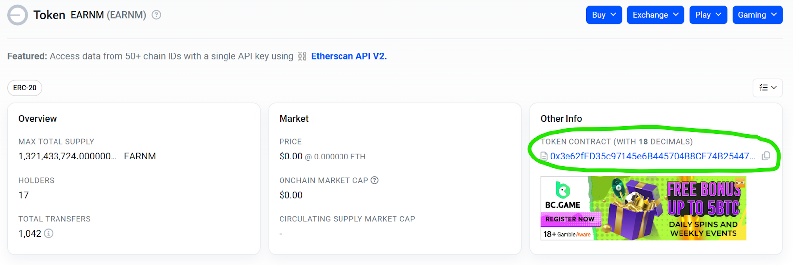Click the help icon beside EARNM title

[x=156, y=15]
